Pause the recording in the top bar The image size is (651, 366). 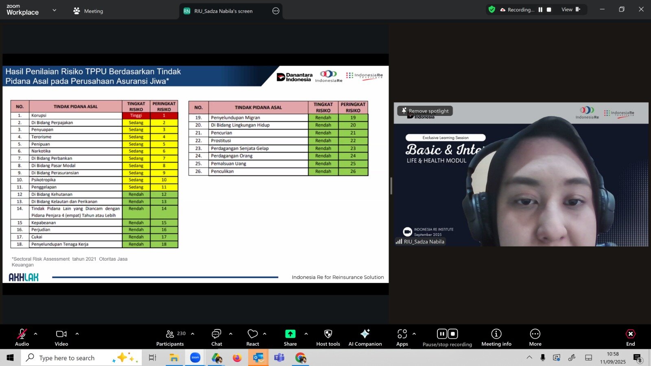(x=540, y=10)
